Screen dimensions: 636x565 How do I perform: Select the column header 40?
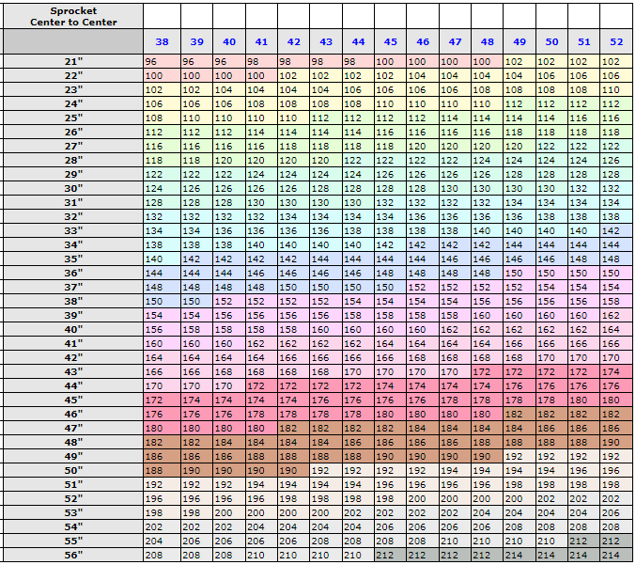coord(229,41)
